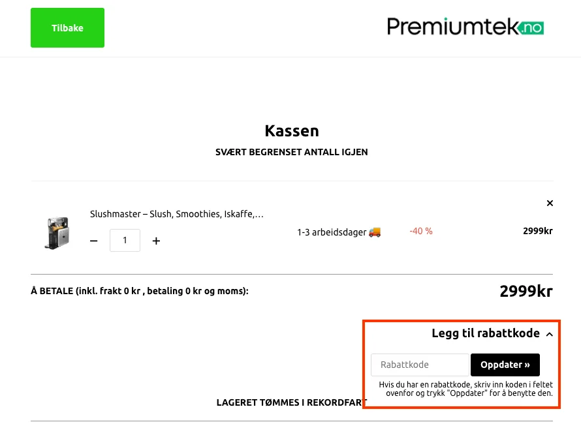
Task: Open the Slushmaster product title link
Action: [176, 214]
